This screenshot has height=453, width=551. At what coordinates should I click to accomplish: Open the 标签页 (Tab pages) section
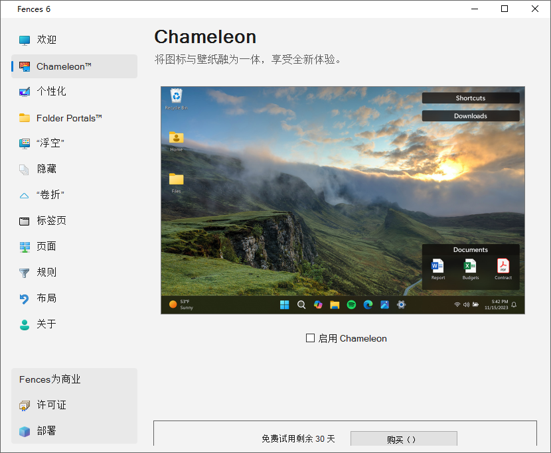click(23, 221)
